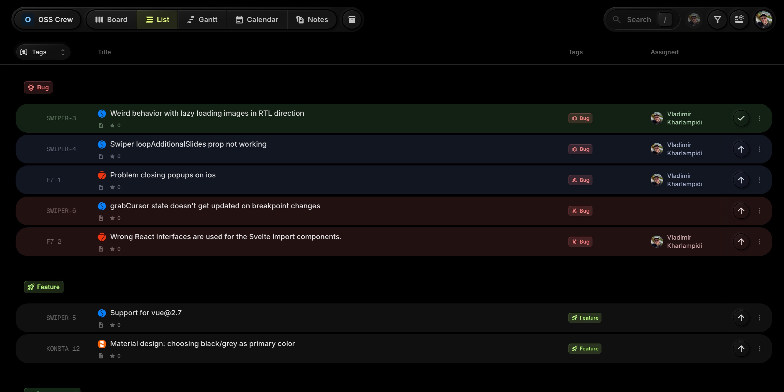Star the grabCursor breakpoint task

click(112, 218)
